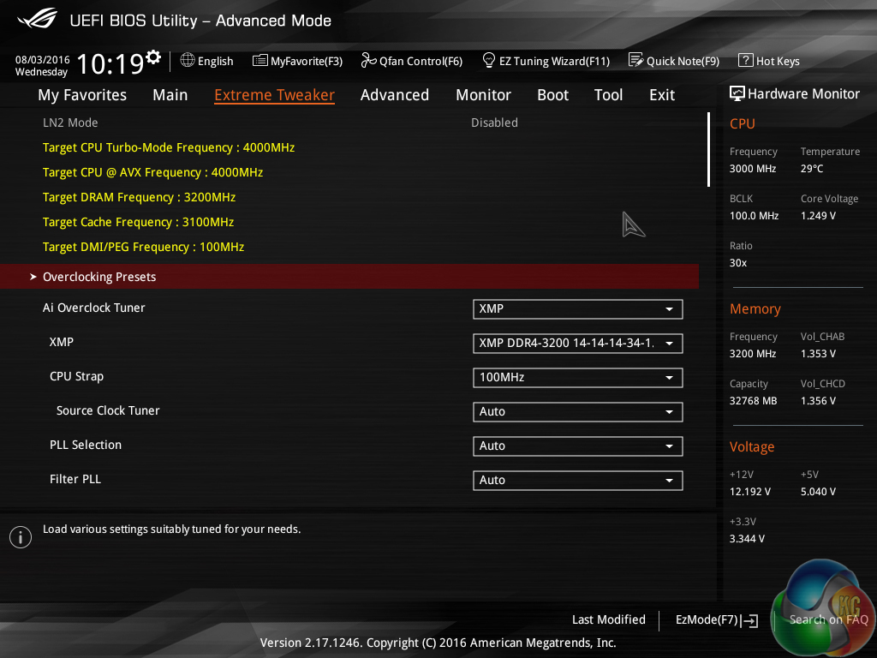Click the EzMode exit arrow icon
Image resolution: width=877 pixels, height=658 pixels.
coord(749,620)
